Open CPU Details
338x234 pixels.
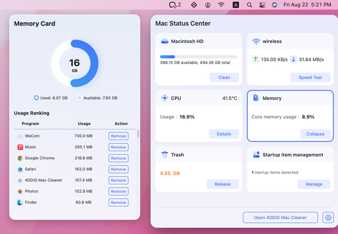point(224,134)
